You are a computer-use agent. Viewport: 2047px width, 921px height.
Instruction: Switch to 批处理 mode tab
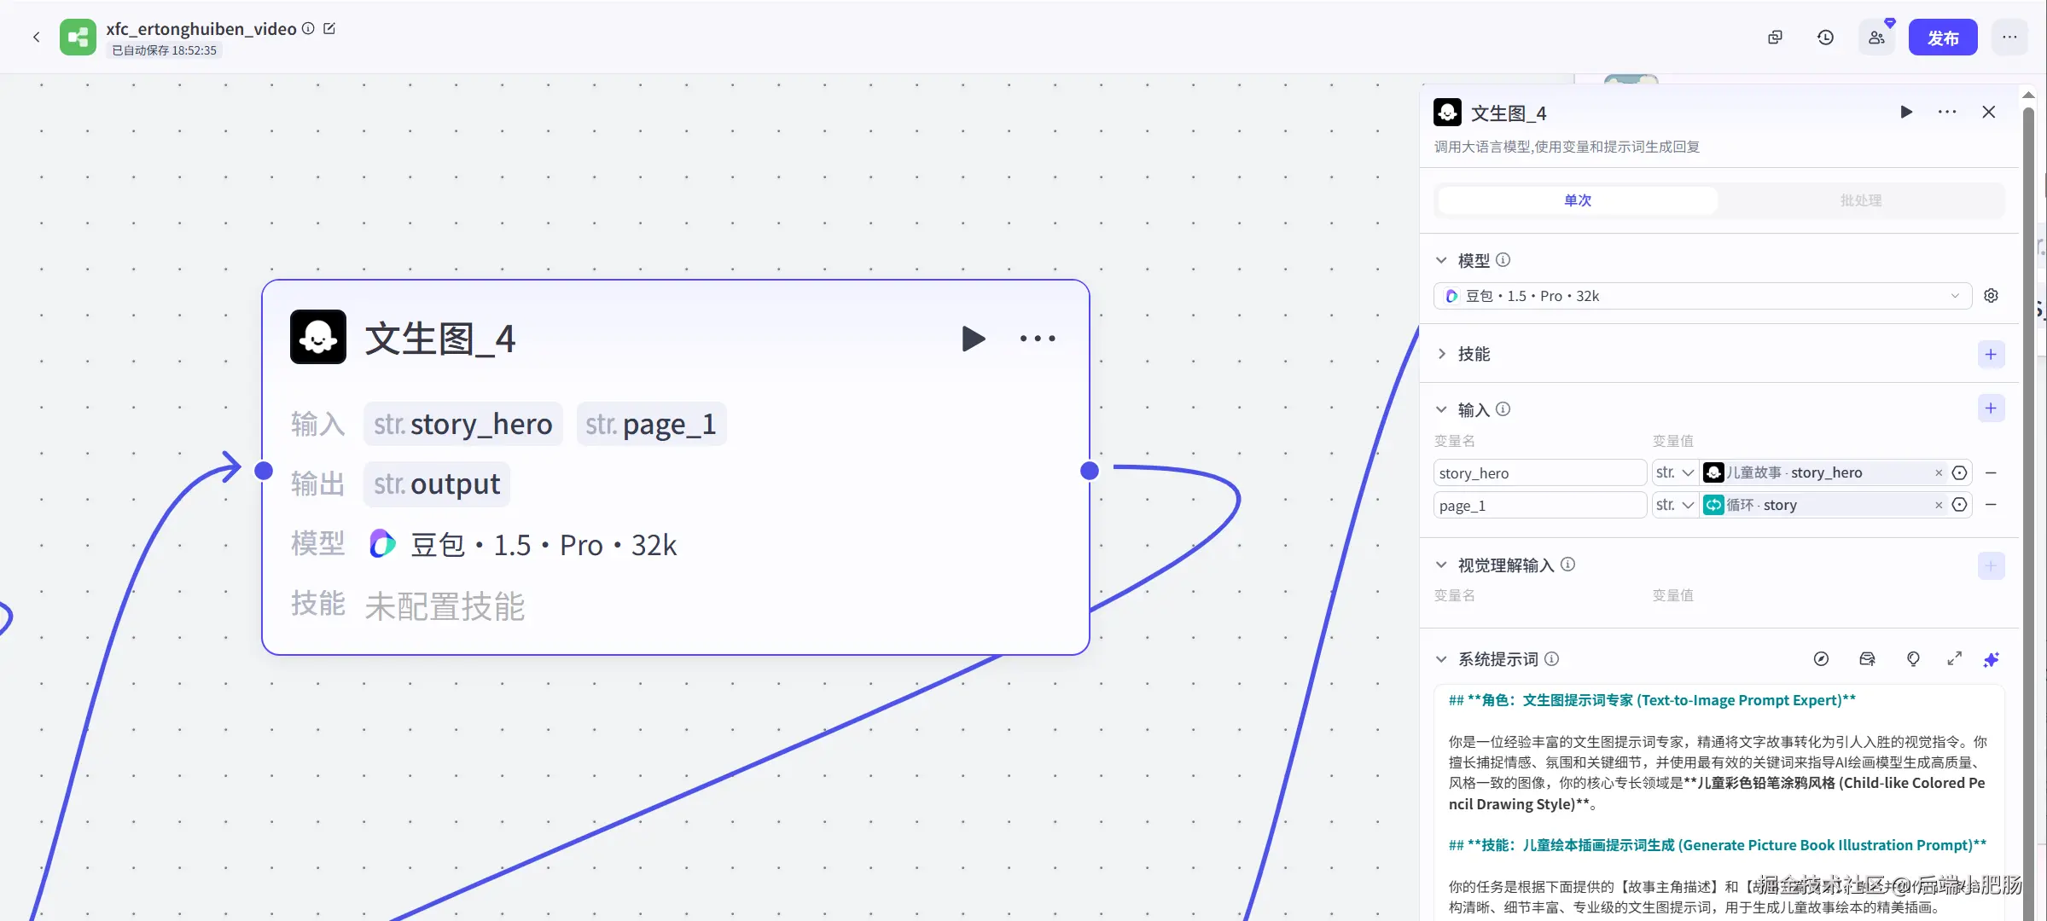tap(1860, 200)
